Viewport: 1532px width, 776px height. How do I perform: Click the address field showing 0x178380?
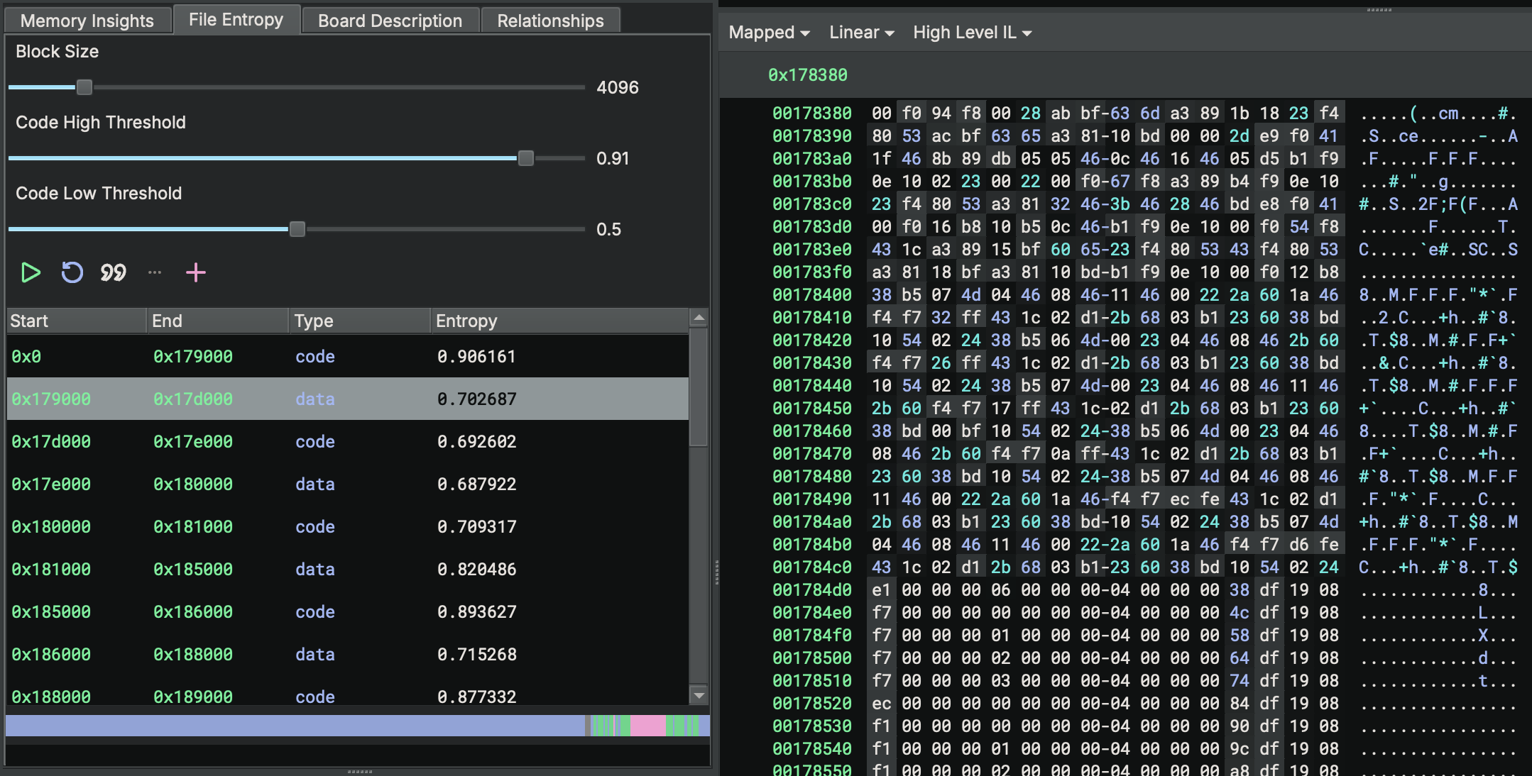tap(808, 75)
